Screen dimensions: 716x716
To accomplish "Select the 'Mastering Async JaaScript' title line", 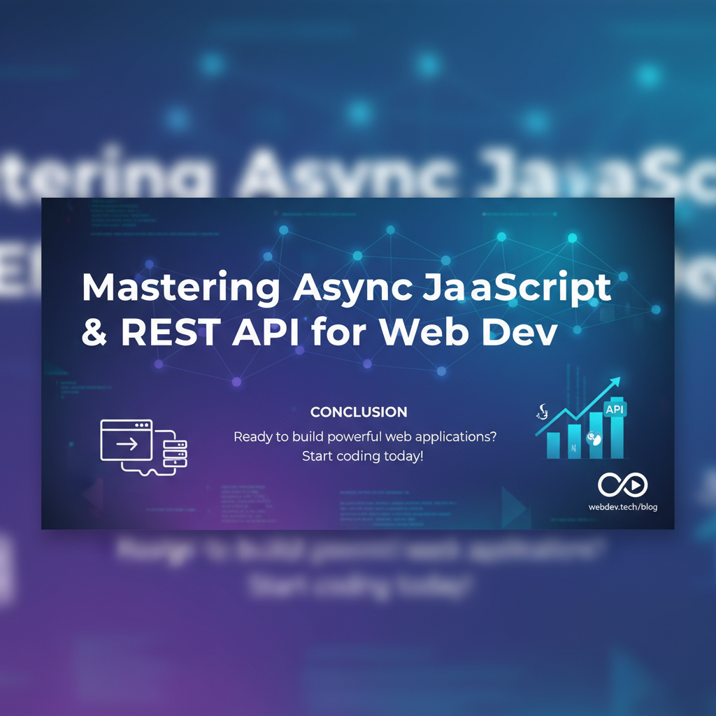I will pyautogui.click(x=346, y=287).
